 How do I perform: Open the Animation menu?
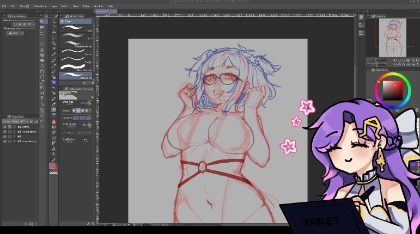(x=40, y=6)
